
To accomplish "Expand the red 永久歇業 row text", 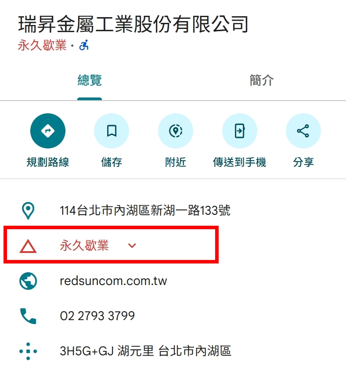I will coord(84,245).
